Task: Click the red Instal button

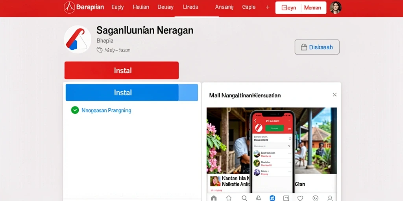Action: (122, 71)
